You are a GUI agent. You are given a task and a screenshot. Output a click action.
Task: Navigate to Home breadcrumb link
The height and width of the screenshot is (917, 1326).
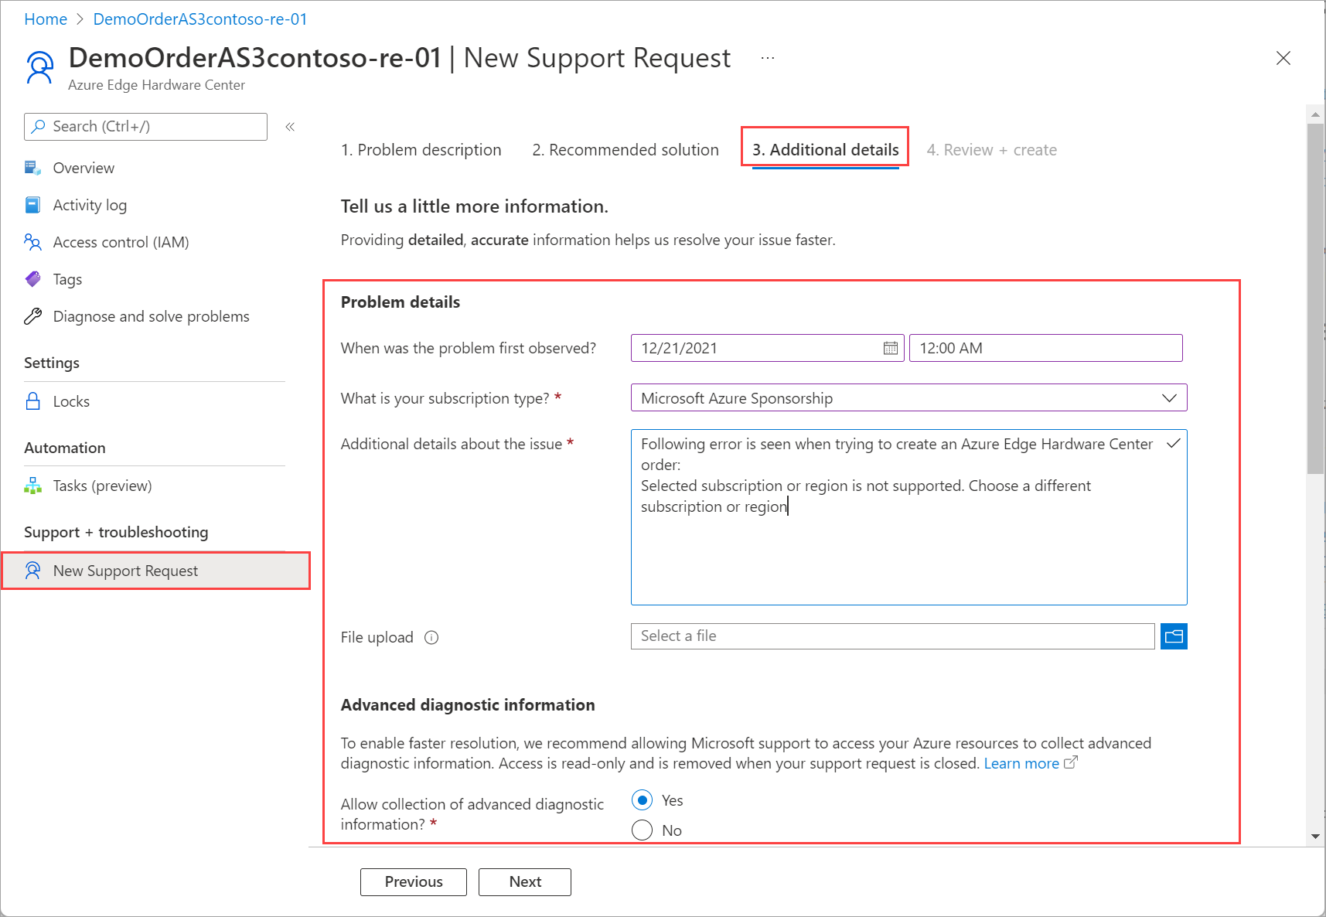pyautogui.click(x=46, y=19)
